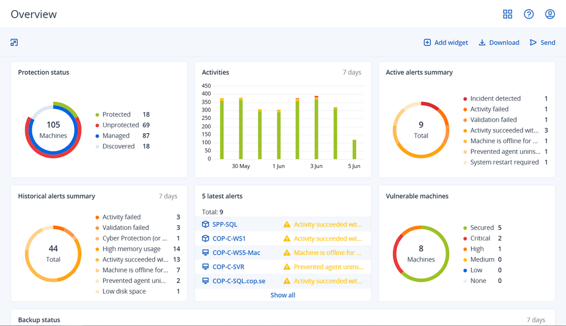The height and width of the screenshot is (326, 566).
Task: Open the apps grid icon in header
Action: (508, 14)
